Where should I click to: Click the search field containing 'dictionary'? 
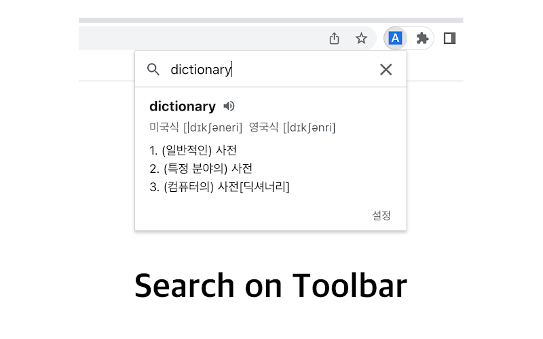(270, 70)
